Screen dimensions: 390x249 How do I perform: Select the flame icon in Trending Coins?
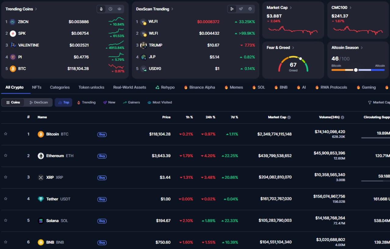(101, 9)
